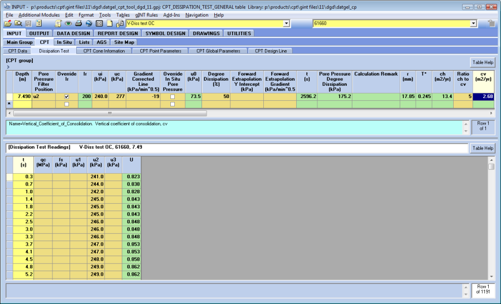Expand the CPT group arrow below the header
This screenshot has width=501, height=304.
tap(8, 67)
